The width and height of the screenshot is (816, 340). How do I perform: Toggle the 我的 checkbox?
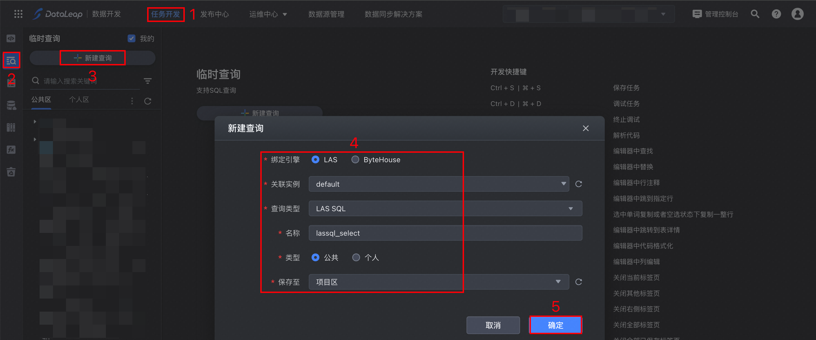click(132, 38)
